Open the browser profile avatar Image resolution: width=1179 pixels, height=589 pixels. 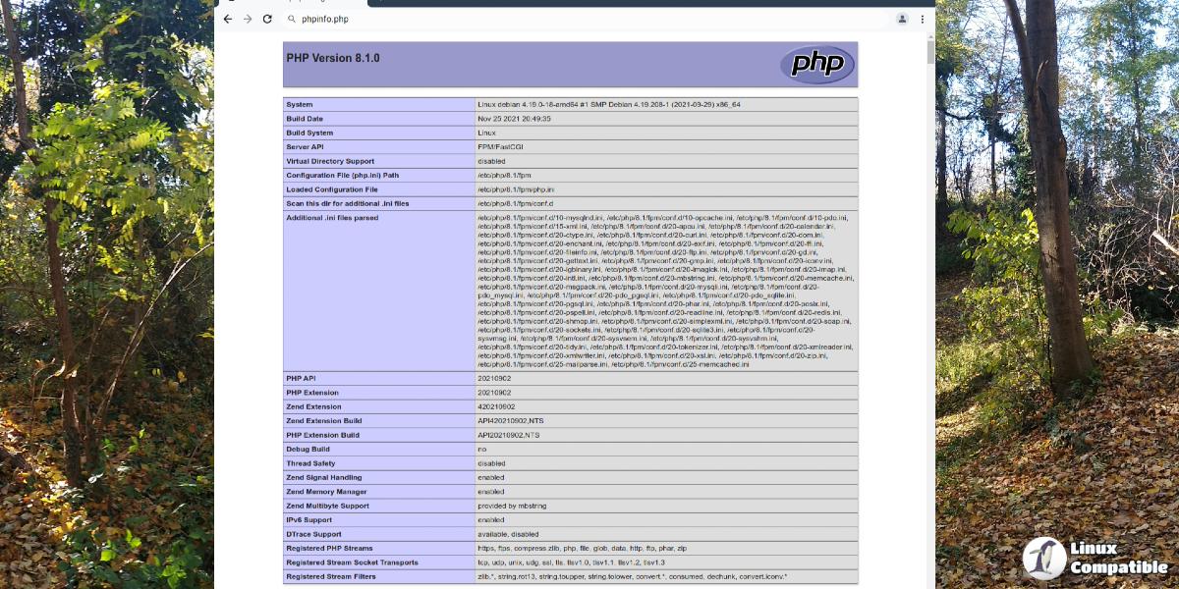902,19
